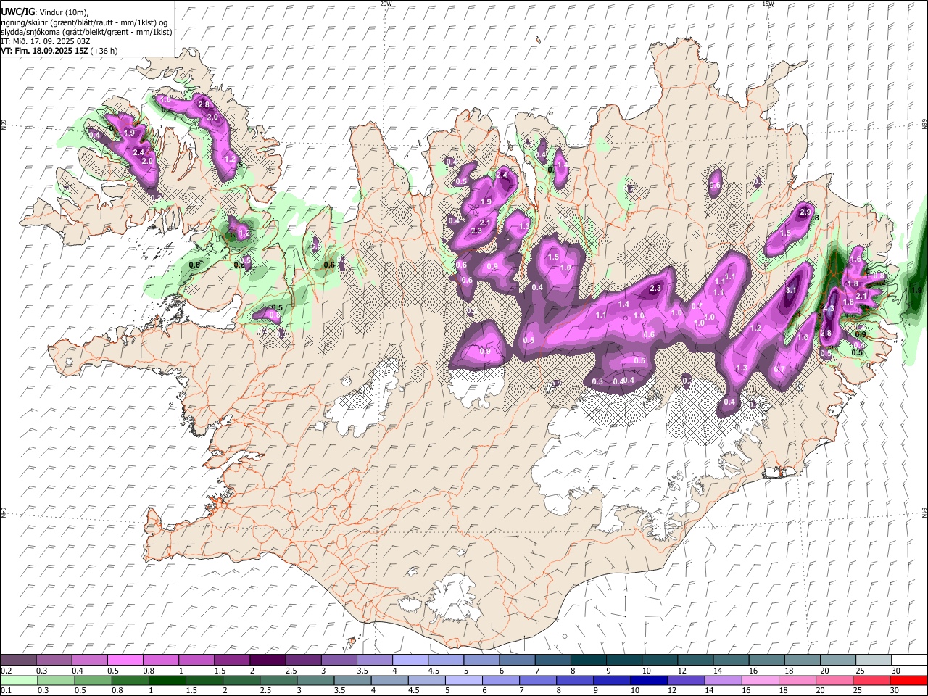Screen dimensions: 928x696
Task: Click the light grey 25 swatch, upper legend row
Action: point(872,660)
